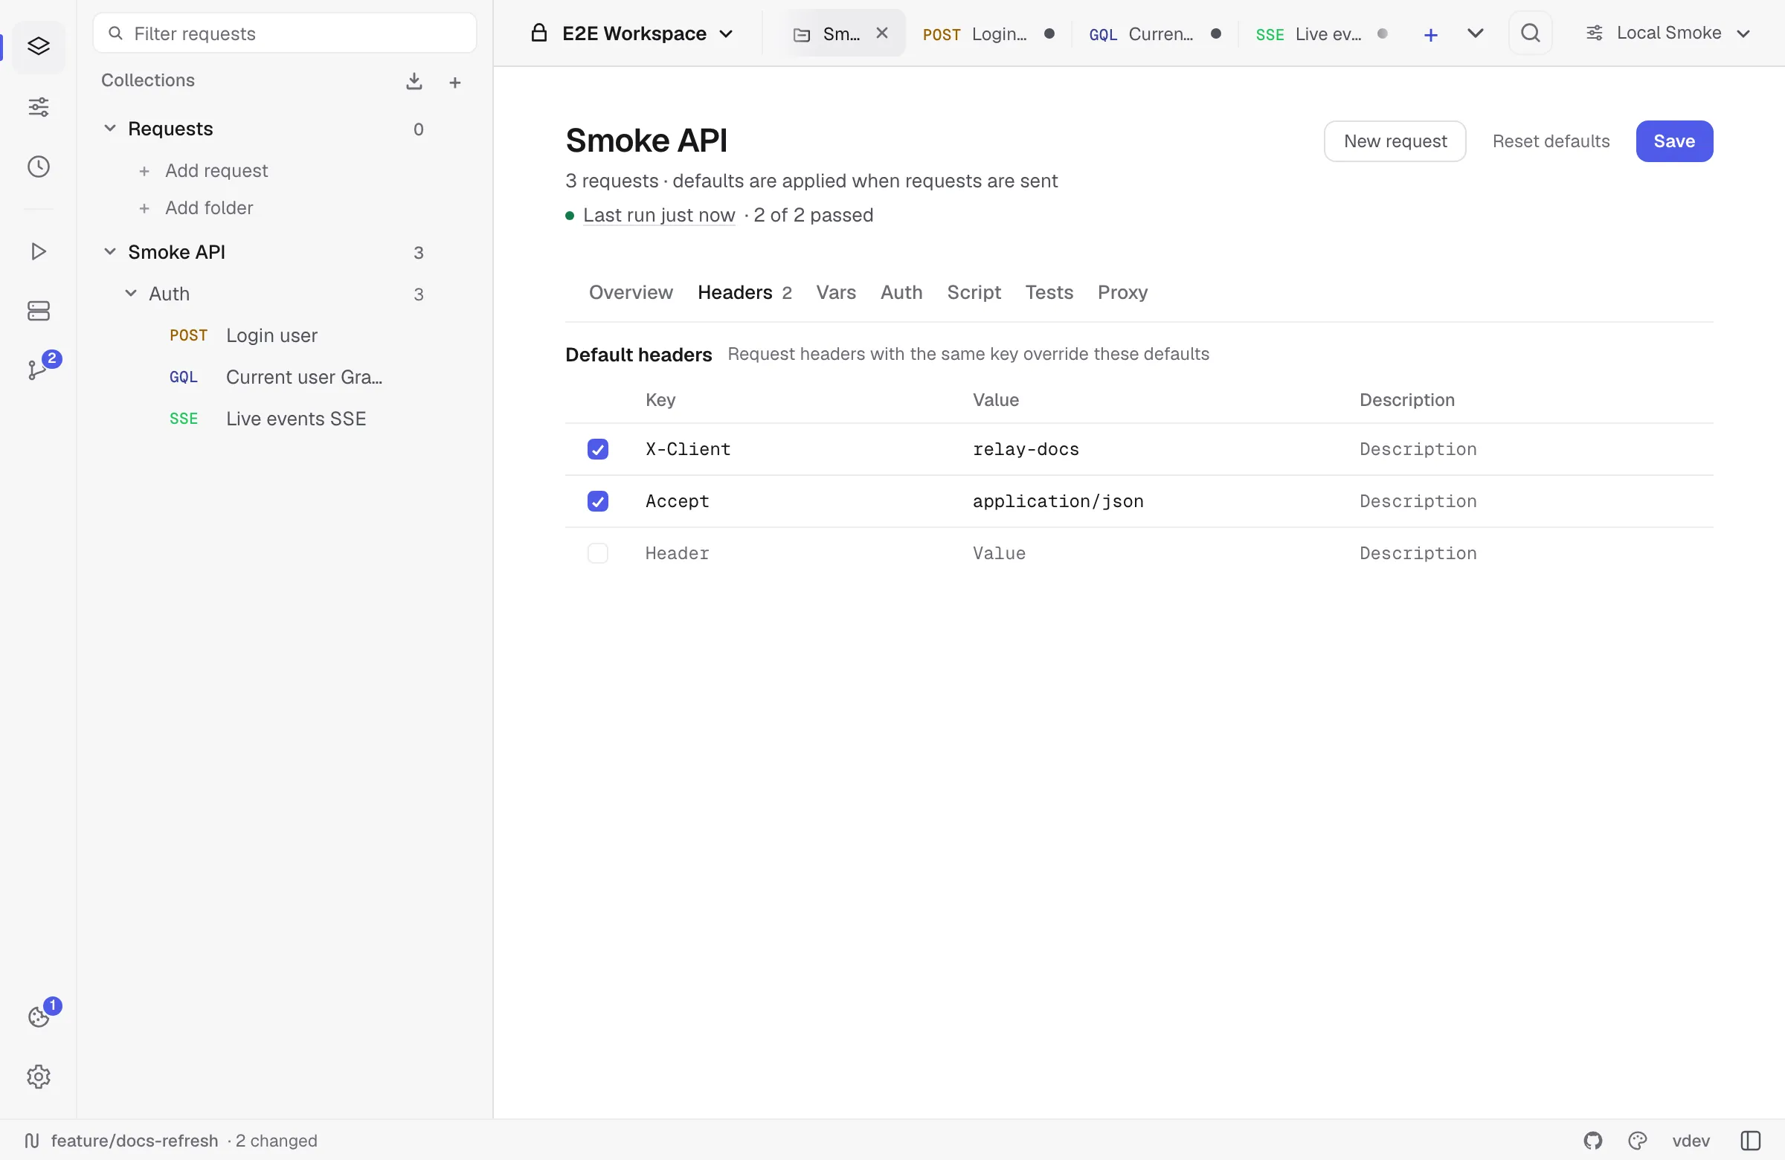Open the Local Smoke environment dropdown
1785x1160 pixels.
pyautogui.click(x=1668, y=33)
